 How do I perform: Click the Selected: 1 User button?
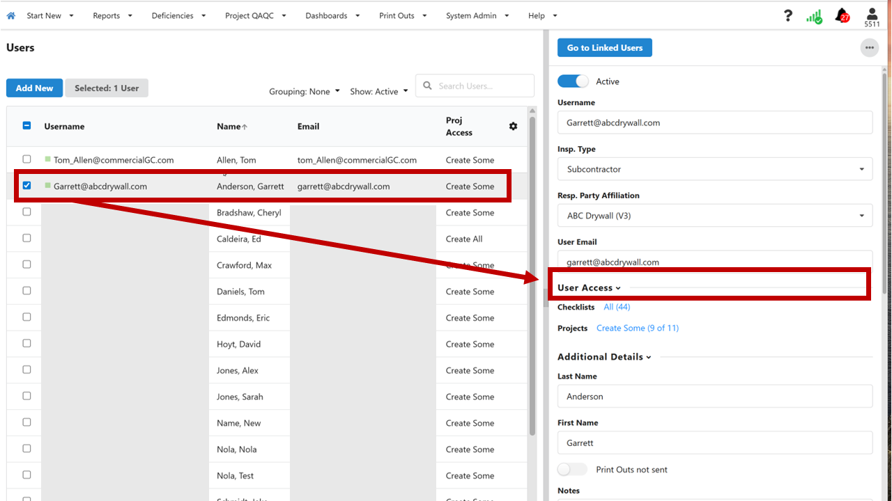tap(107, 88)
